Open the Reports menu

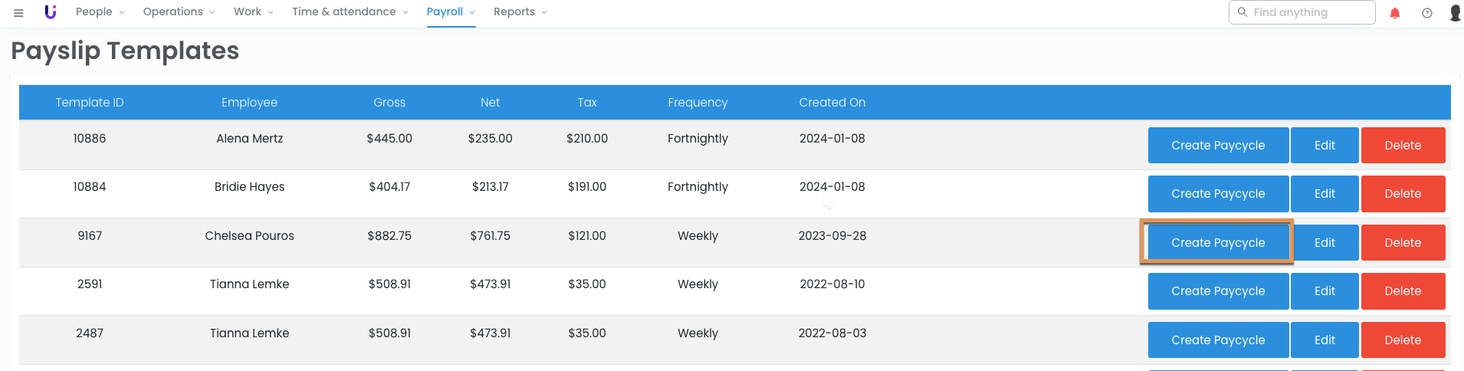tap(520, 12)
